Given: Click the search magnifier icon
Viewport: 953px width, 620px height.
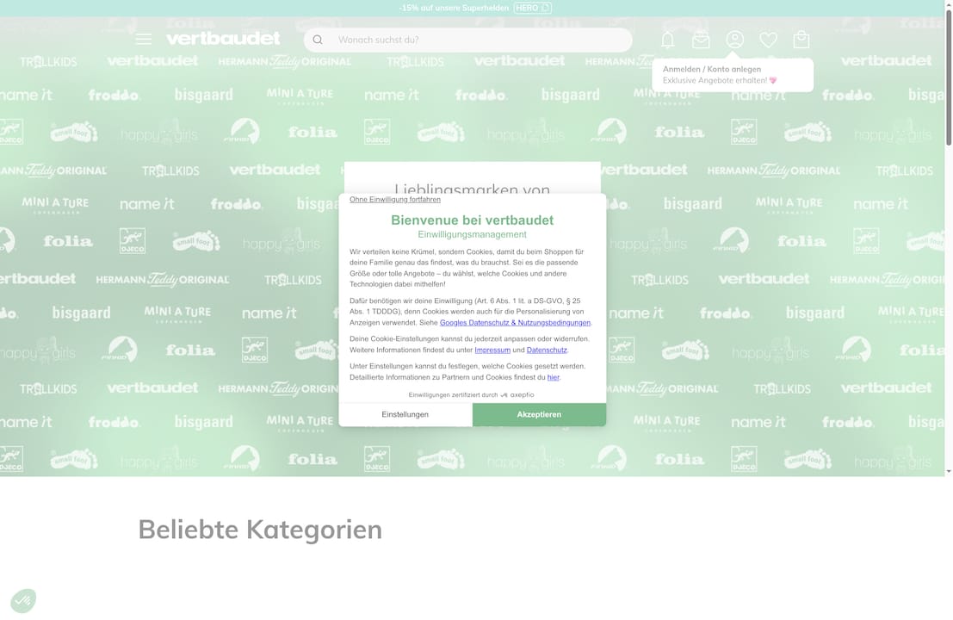Looking at the screenshot, I should [318, 40].
